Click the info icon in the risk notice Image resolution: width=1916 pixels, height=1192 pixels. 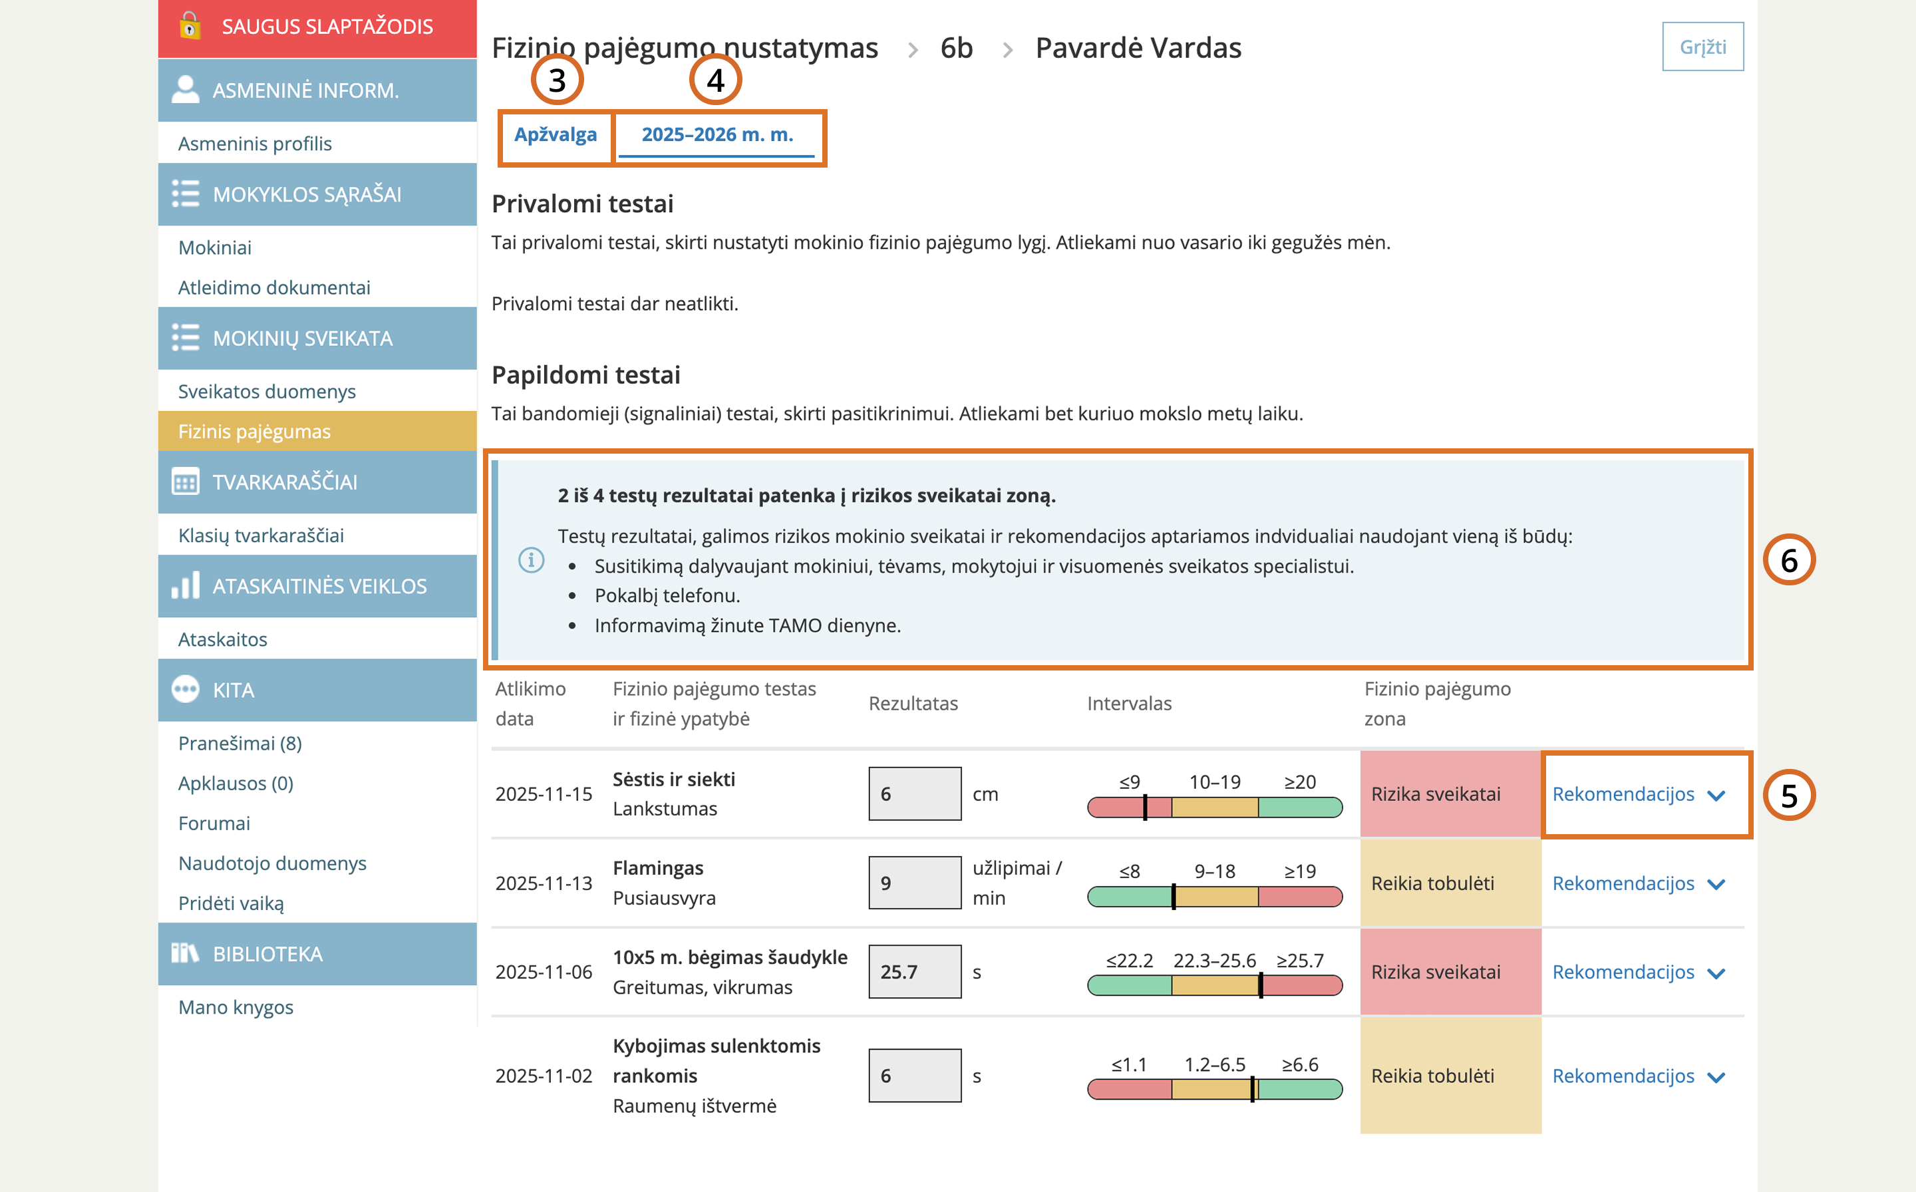coord(532,559)
